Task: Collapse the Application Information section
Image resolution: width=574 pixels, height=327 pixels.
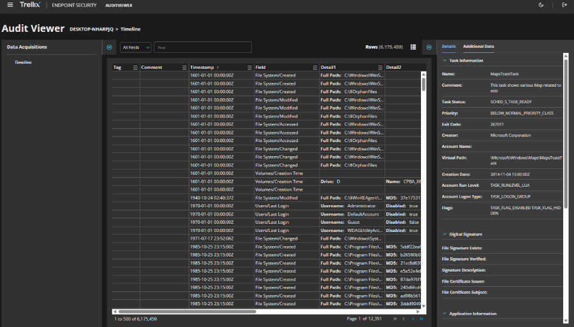Action: coord(445,314)
